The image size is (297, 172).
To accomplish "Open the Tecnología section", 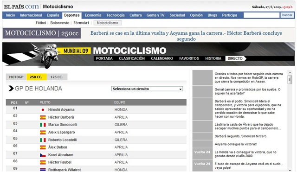I will coord(116,15).
